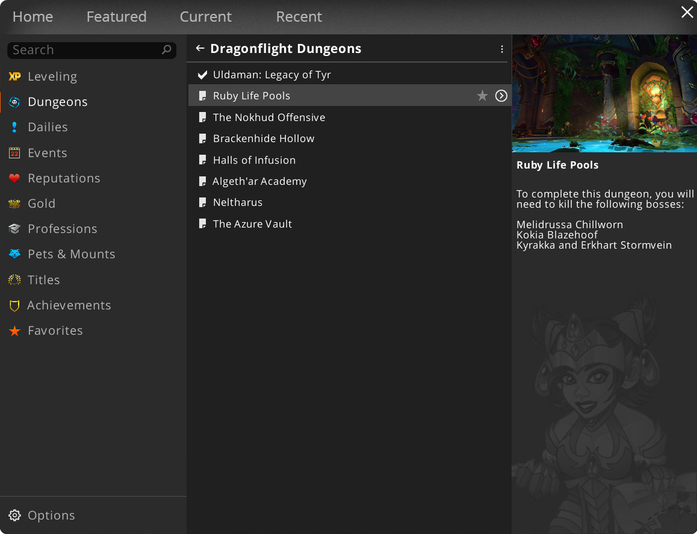
Task: Open the Leveling category XP icon
Action: (x=14, y=76)
